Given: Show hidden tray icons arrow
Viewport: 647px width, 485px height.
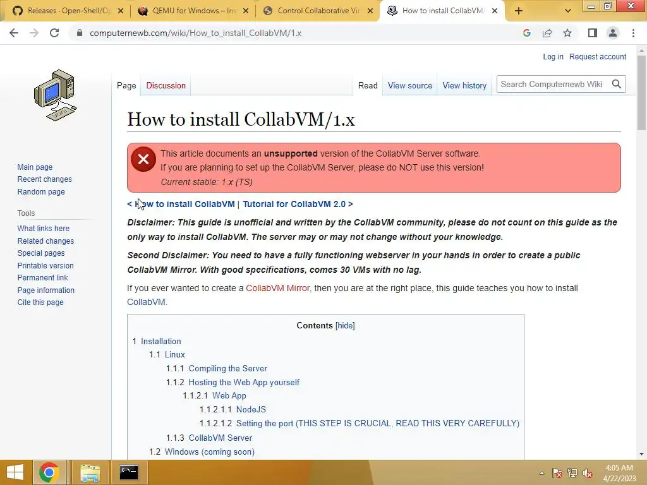Looking at the screenshot, I should click(x=541, y=473).
